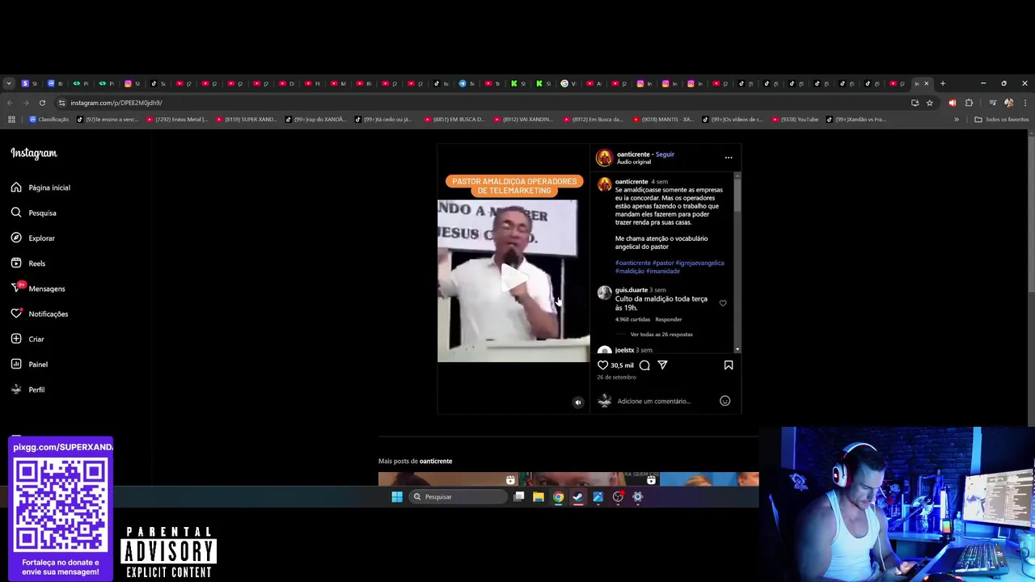
Task: Reload the page in Chrome
Action: pos(42,103)
